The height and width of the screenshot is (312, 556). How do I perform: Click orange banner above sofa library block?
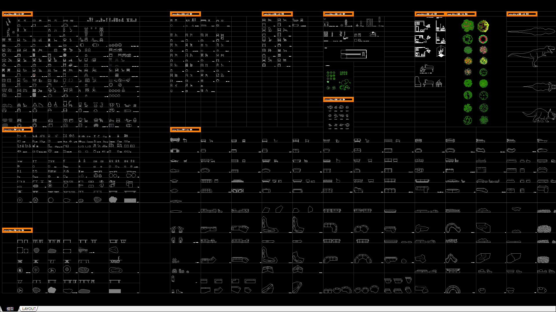(x=185, y=130)
